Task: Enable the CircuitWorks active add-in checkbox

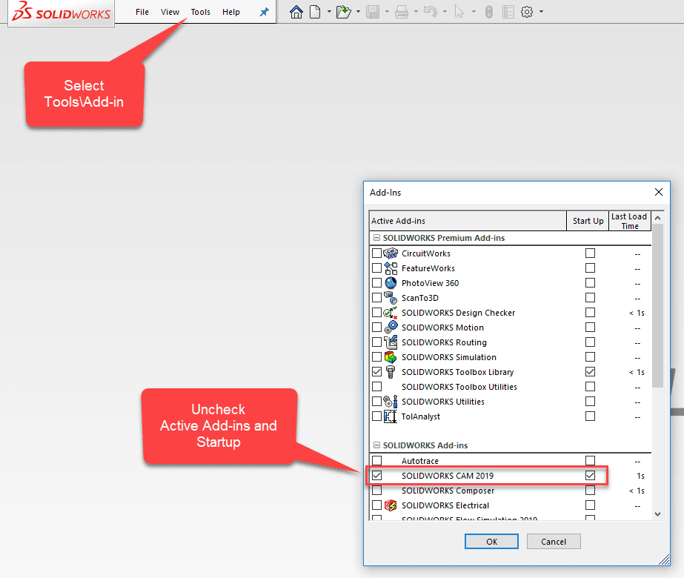Action: pos(377,253)
